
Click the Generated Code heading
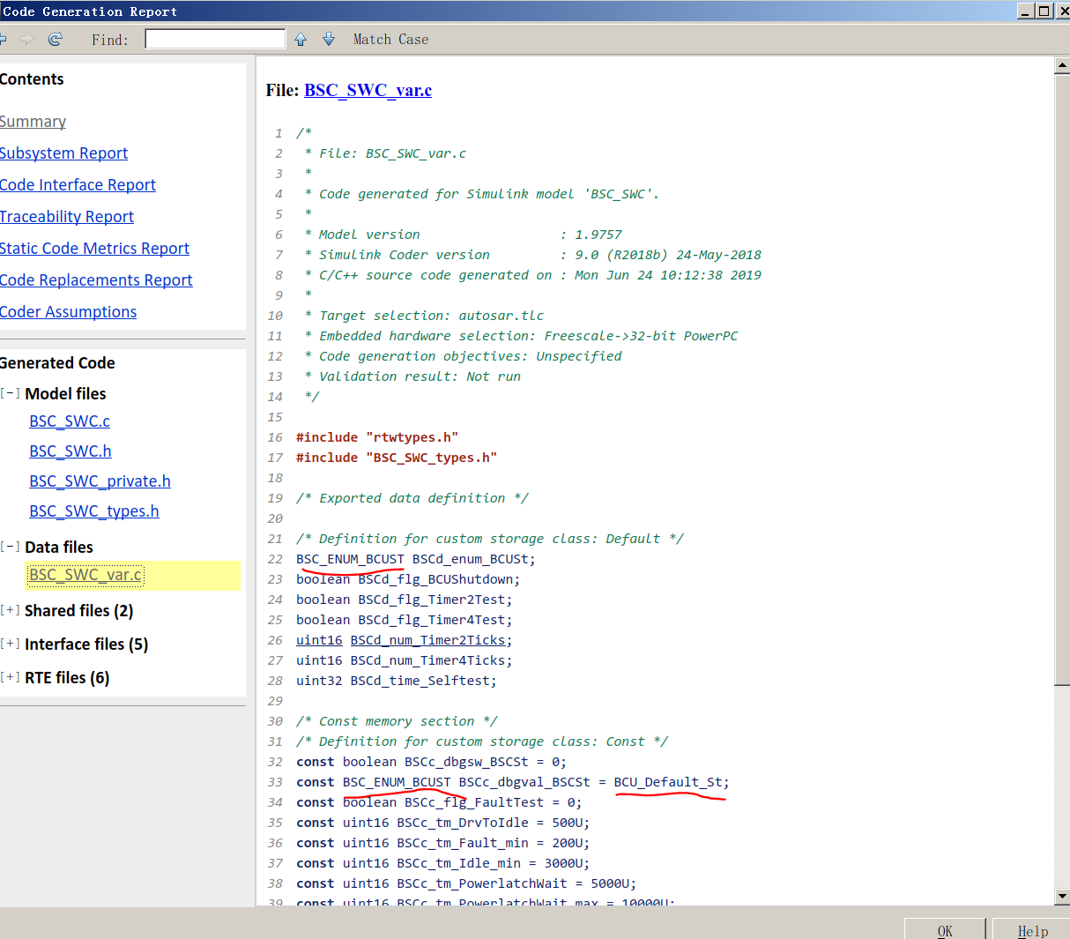click(57, 363)
